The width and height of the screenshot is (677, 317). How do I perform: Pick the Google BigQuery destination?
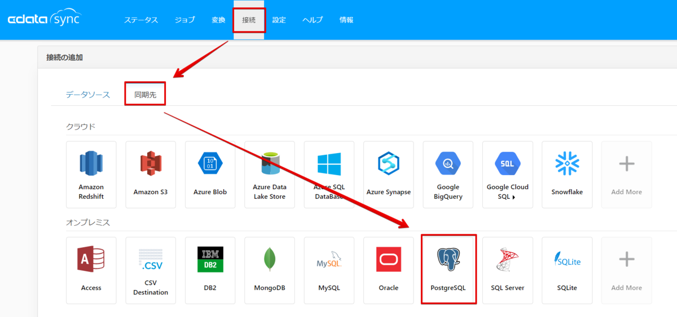coord(448,175)
